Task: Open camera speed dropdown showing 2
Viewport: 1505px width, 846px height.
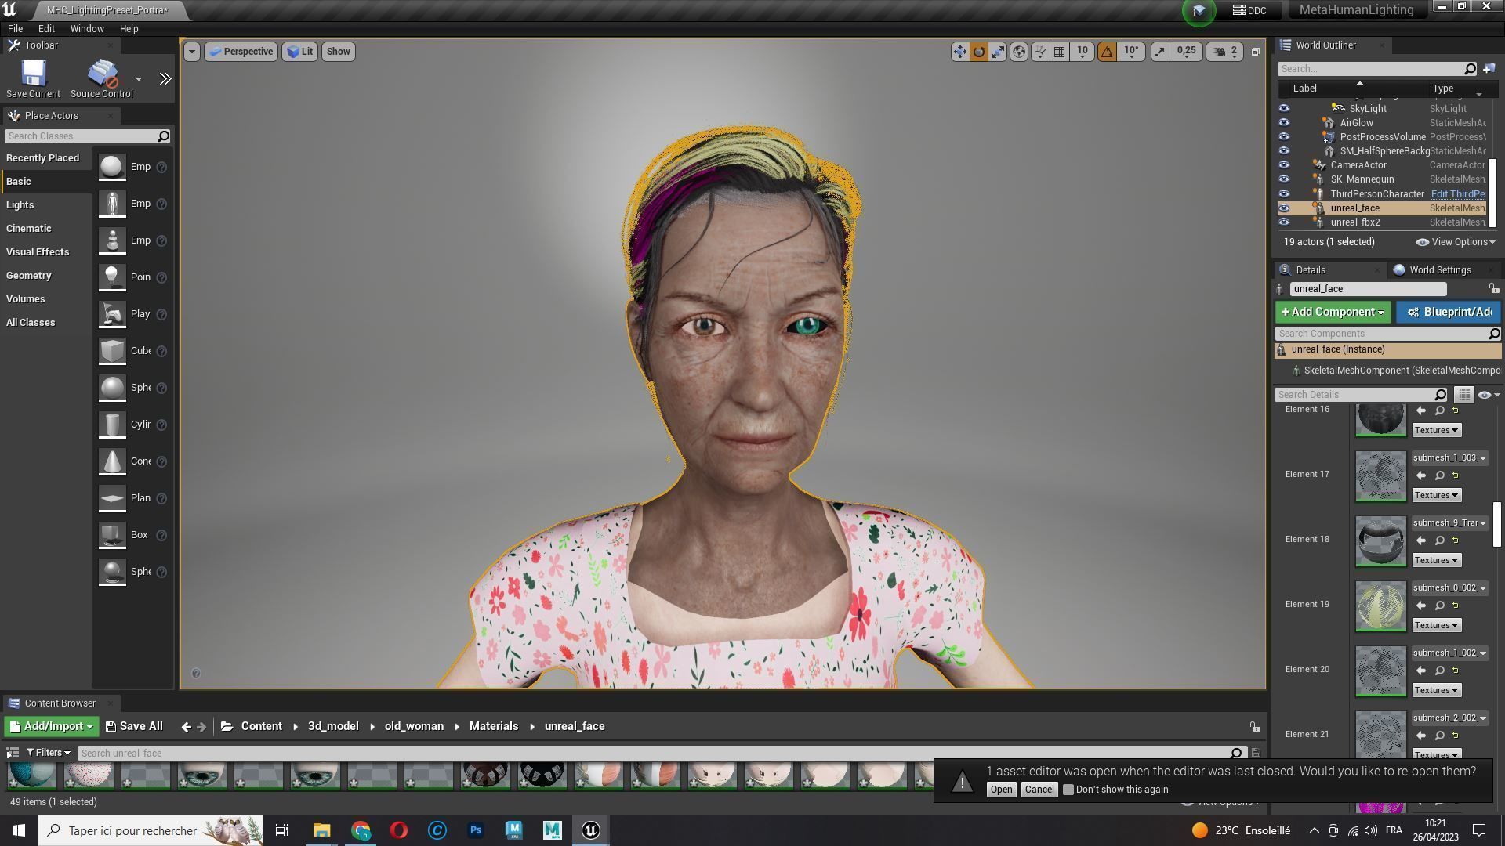Action: [1225, 52]
